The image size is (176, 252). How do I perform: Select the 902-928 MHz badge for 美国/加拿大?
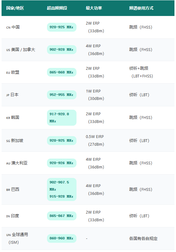(62, 50)
